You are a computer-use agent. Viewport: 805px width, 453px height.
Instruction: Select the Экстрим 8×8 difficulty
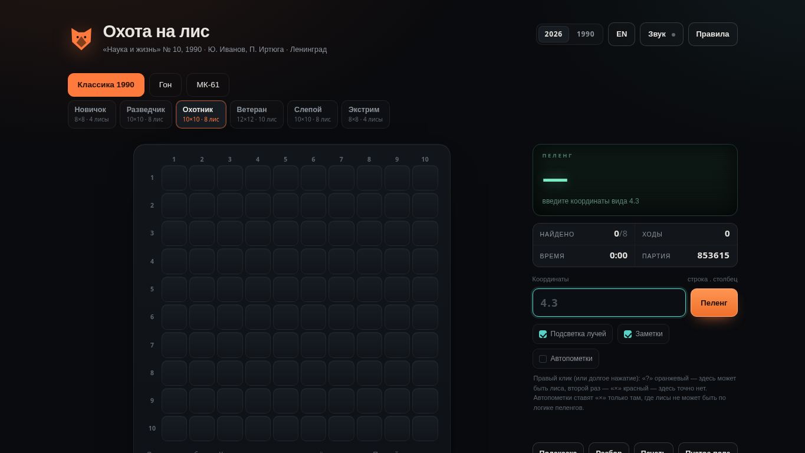pos(365,114)
